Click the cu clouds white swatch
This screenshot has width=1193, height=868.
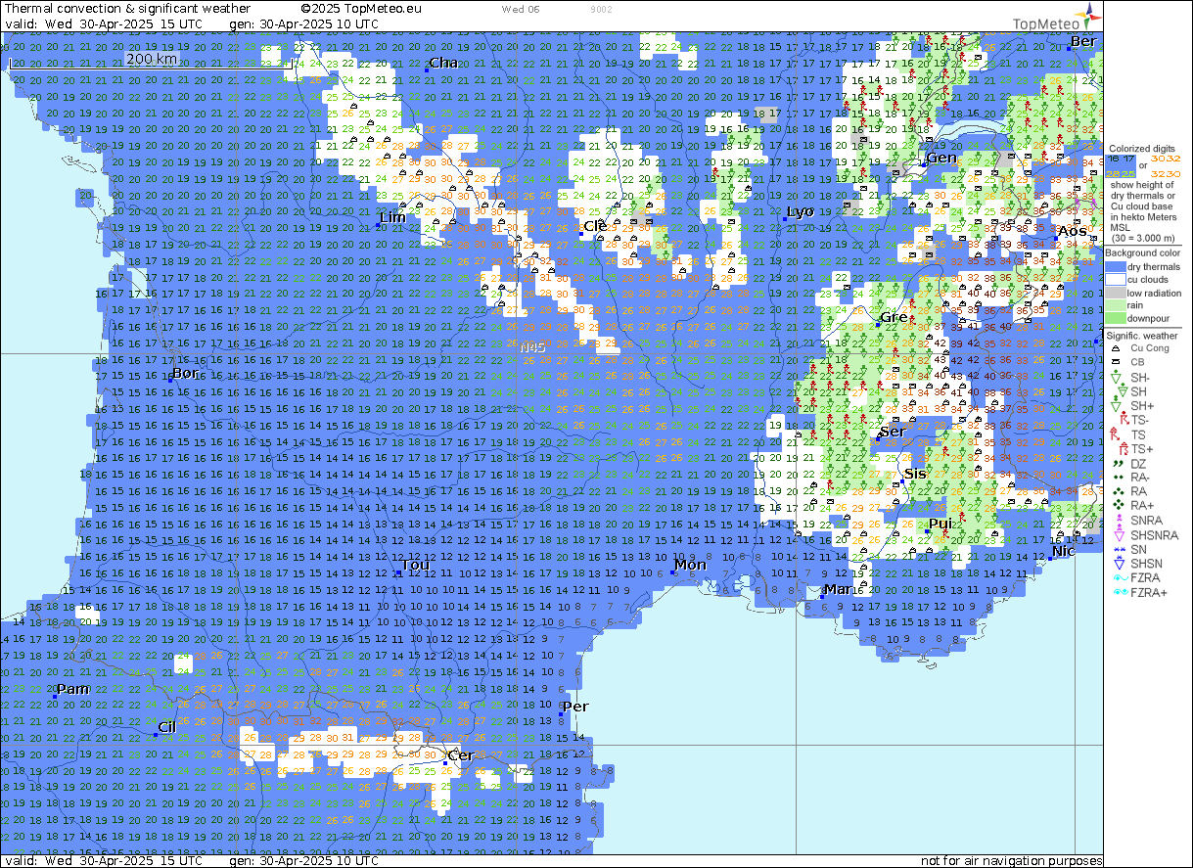coord(1116,279)
